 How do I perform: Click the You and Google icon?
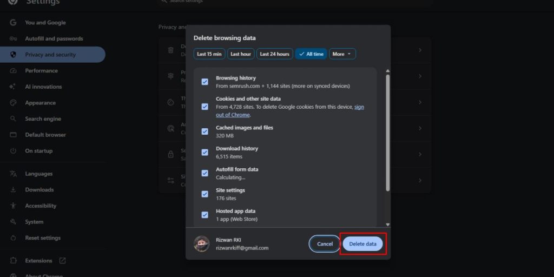[13, 23]
